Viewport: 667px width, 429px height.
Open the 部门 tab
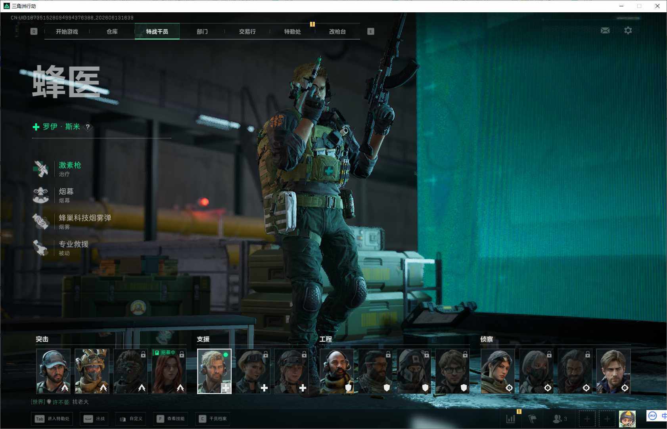(x=202, y=31)
